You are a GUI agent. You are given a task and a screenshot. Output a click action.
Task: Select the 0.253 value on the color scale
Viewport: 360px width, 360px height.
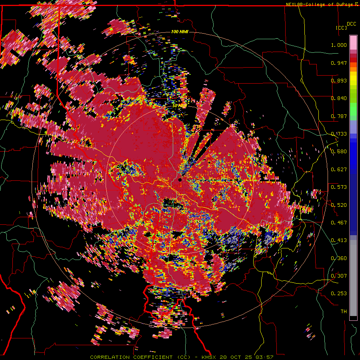point(339,294)
